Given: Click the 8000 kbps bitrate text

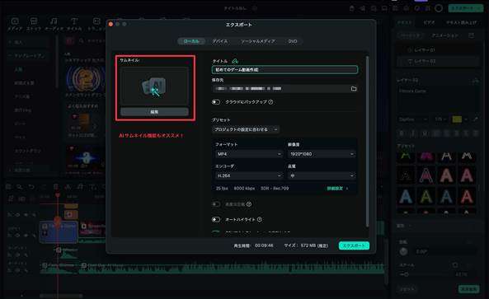Looking at the screenshot, I should click(244, 189).
